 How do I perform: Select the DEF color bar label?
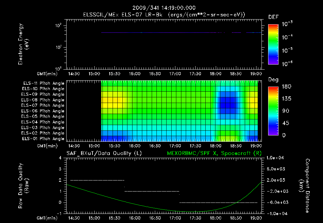[273, 17]
